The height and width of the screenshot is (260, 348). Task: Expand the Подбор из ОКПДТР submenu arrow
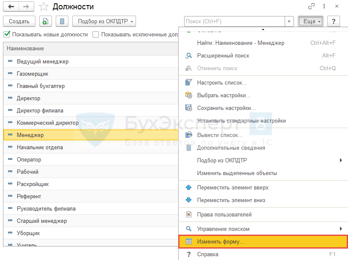tap(341, 160)
